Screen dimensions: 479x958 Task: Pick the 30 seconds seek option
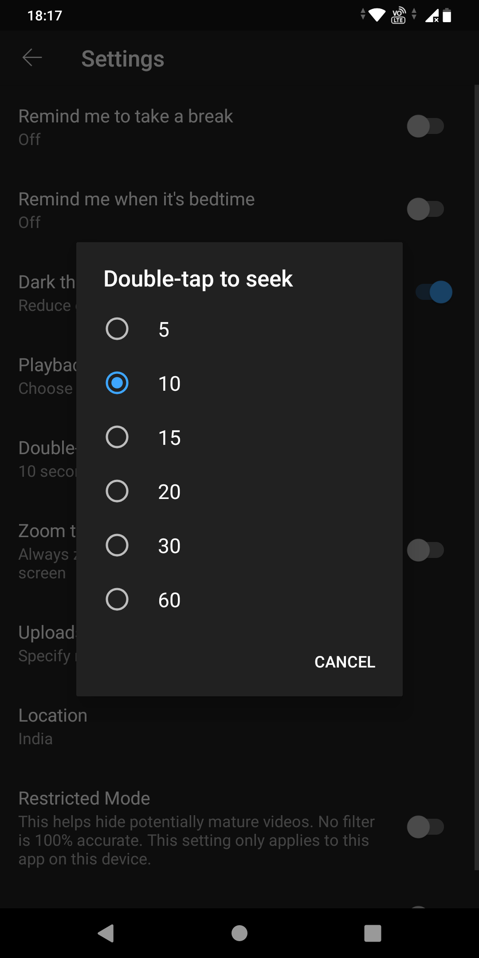(x=117, y=546)
